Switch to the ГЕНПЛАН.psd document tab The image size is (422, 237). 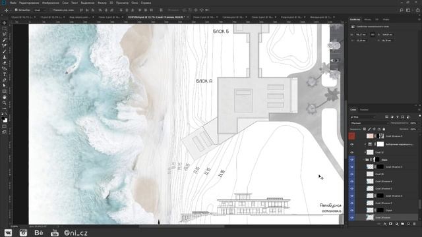156,17
